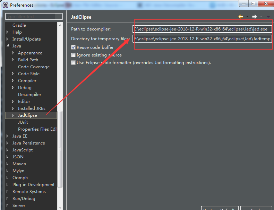Expand the Editor node

tap(13, 101)
